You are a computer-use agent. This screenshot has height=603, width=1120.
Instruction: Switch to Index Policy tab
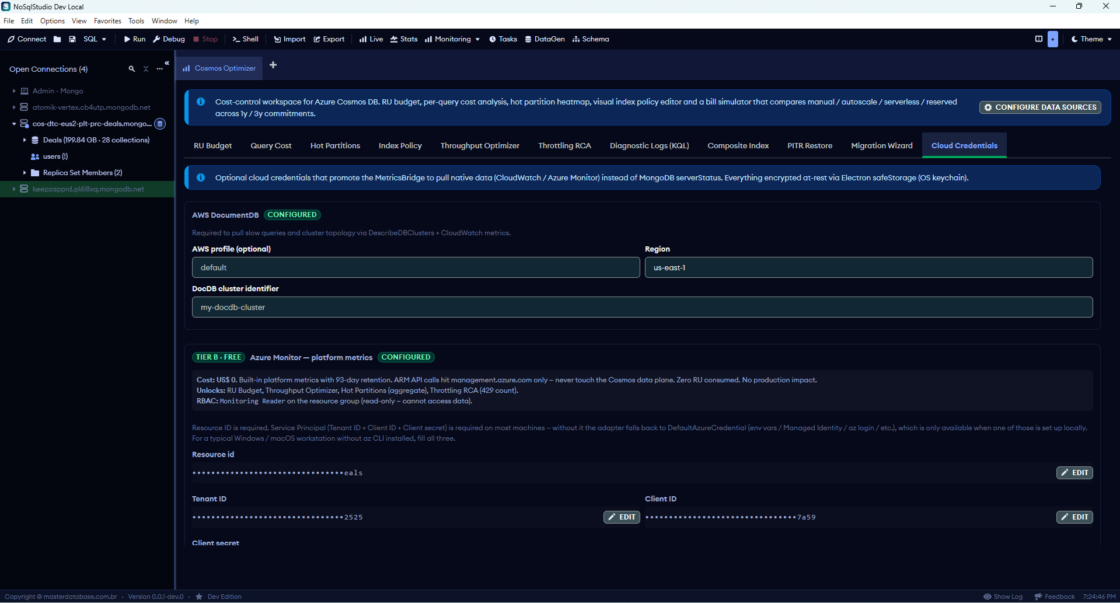(x=400, y=145)
